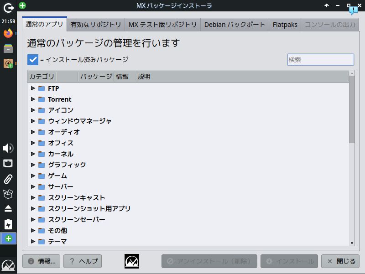Click the paperclip clipboard tray icon

[x=8, y=179]
